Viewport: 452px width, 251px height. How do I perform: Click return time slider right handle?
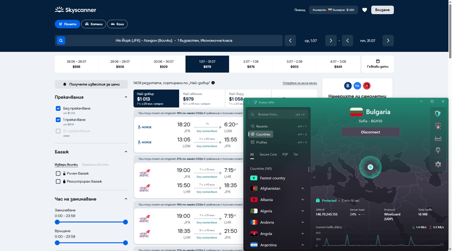pyautogui.click(x=125, y=243)
